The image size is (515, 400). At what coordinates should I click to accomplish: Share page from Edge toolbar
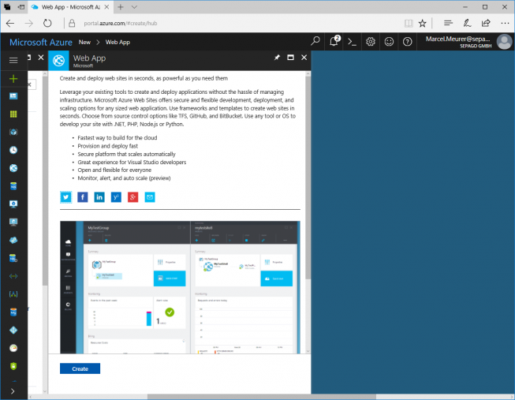[x=486, y=24]
